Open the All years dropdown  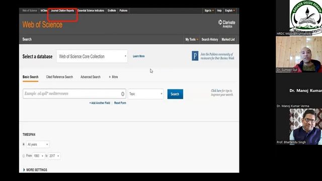[38, 144]
